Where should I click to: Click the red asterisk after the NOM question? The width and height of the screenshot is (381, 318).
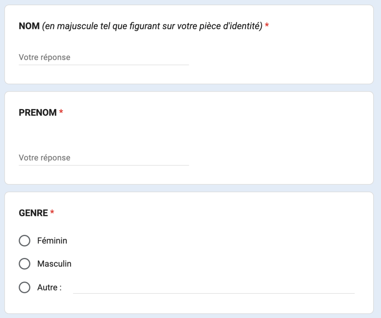click(x=267, y=25)
